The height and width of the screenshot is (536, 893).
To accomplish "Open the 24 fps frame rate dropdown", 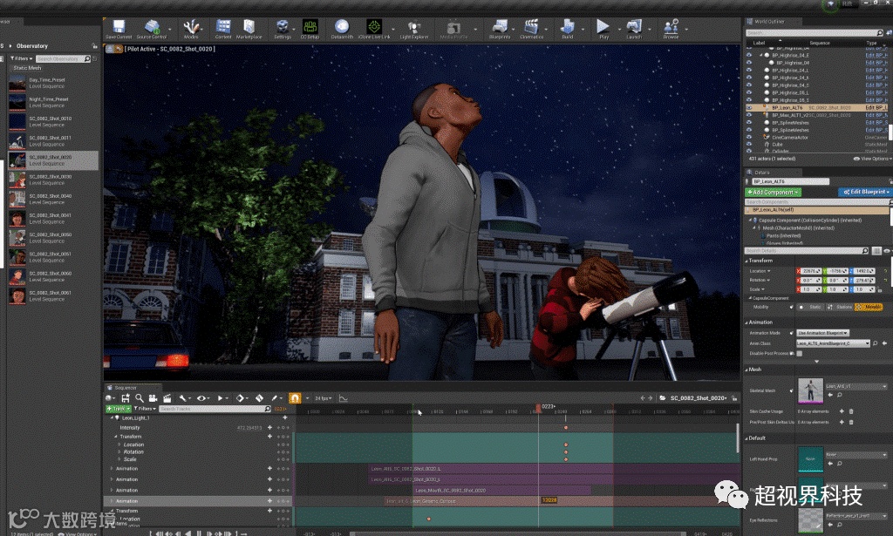I will 323,398.
